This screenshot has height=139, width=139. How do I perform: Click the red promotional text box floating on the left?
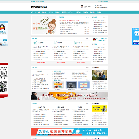pyautogui.click(x=3, y=73)
